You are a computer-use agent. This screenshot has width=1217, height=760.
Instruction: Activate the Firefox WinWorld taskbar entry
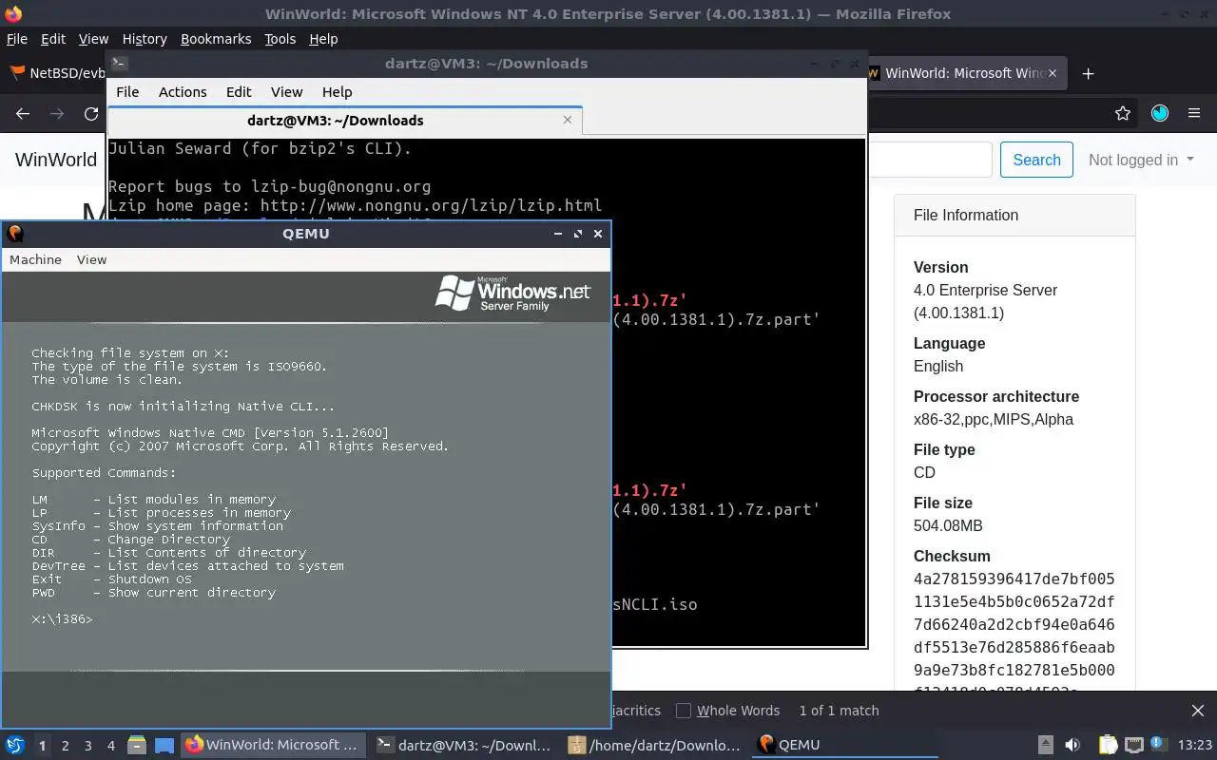pos(271,745)
